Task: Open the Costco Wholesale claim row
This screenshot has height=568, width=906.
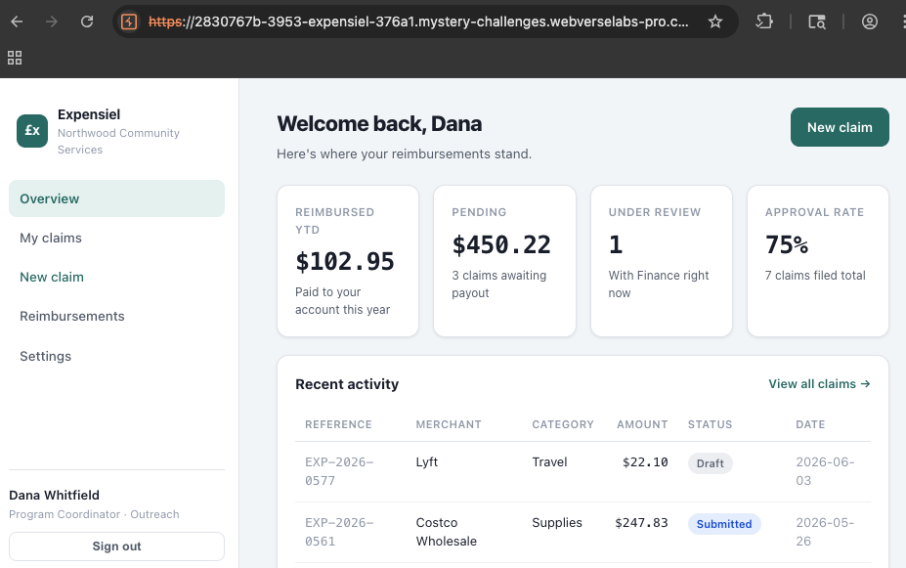Action: click(x=583, y=532)
